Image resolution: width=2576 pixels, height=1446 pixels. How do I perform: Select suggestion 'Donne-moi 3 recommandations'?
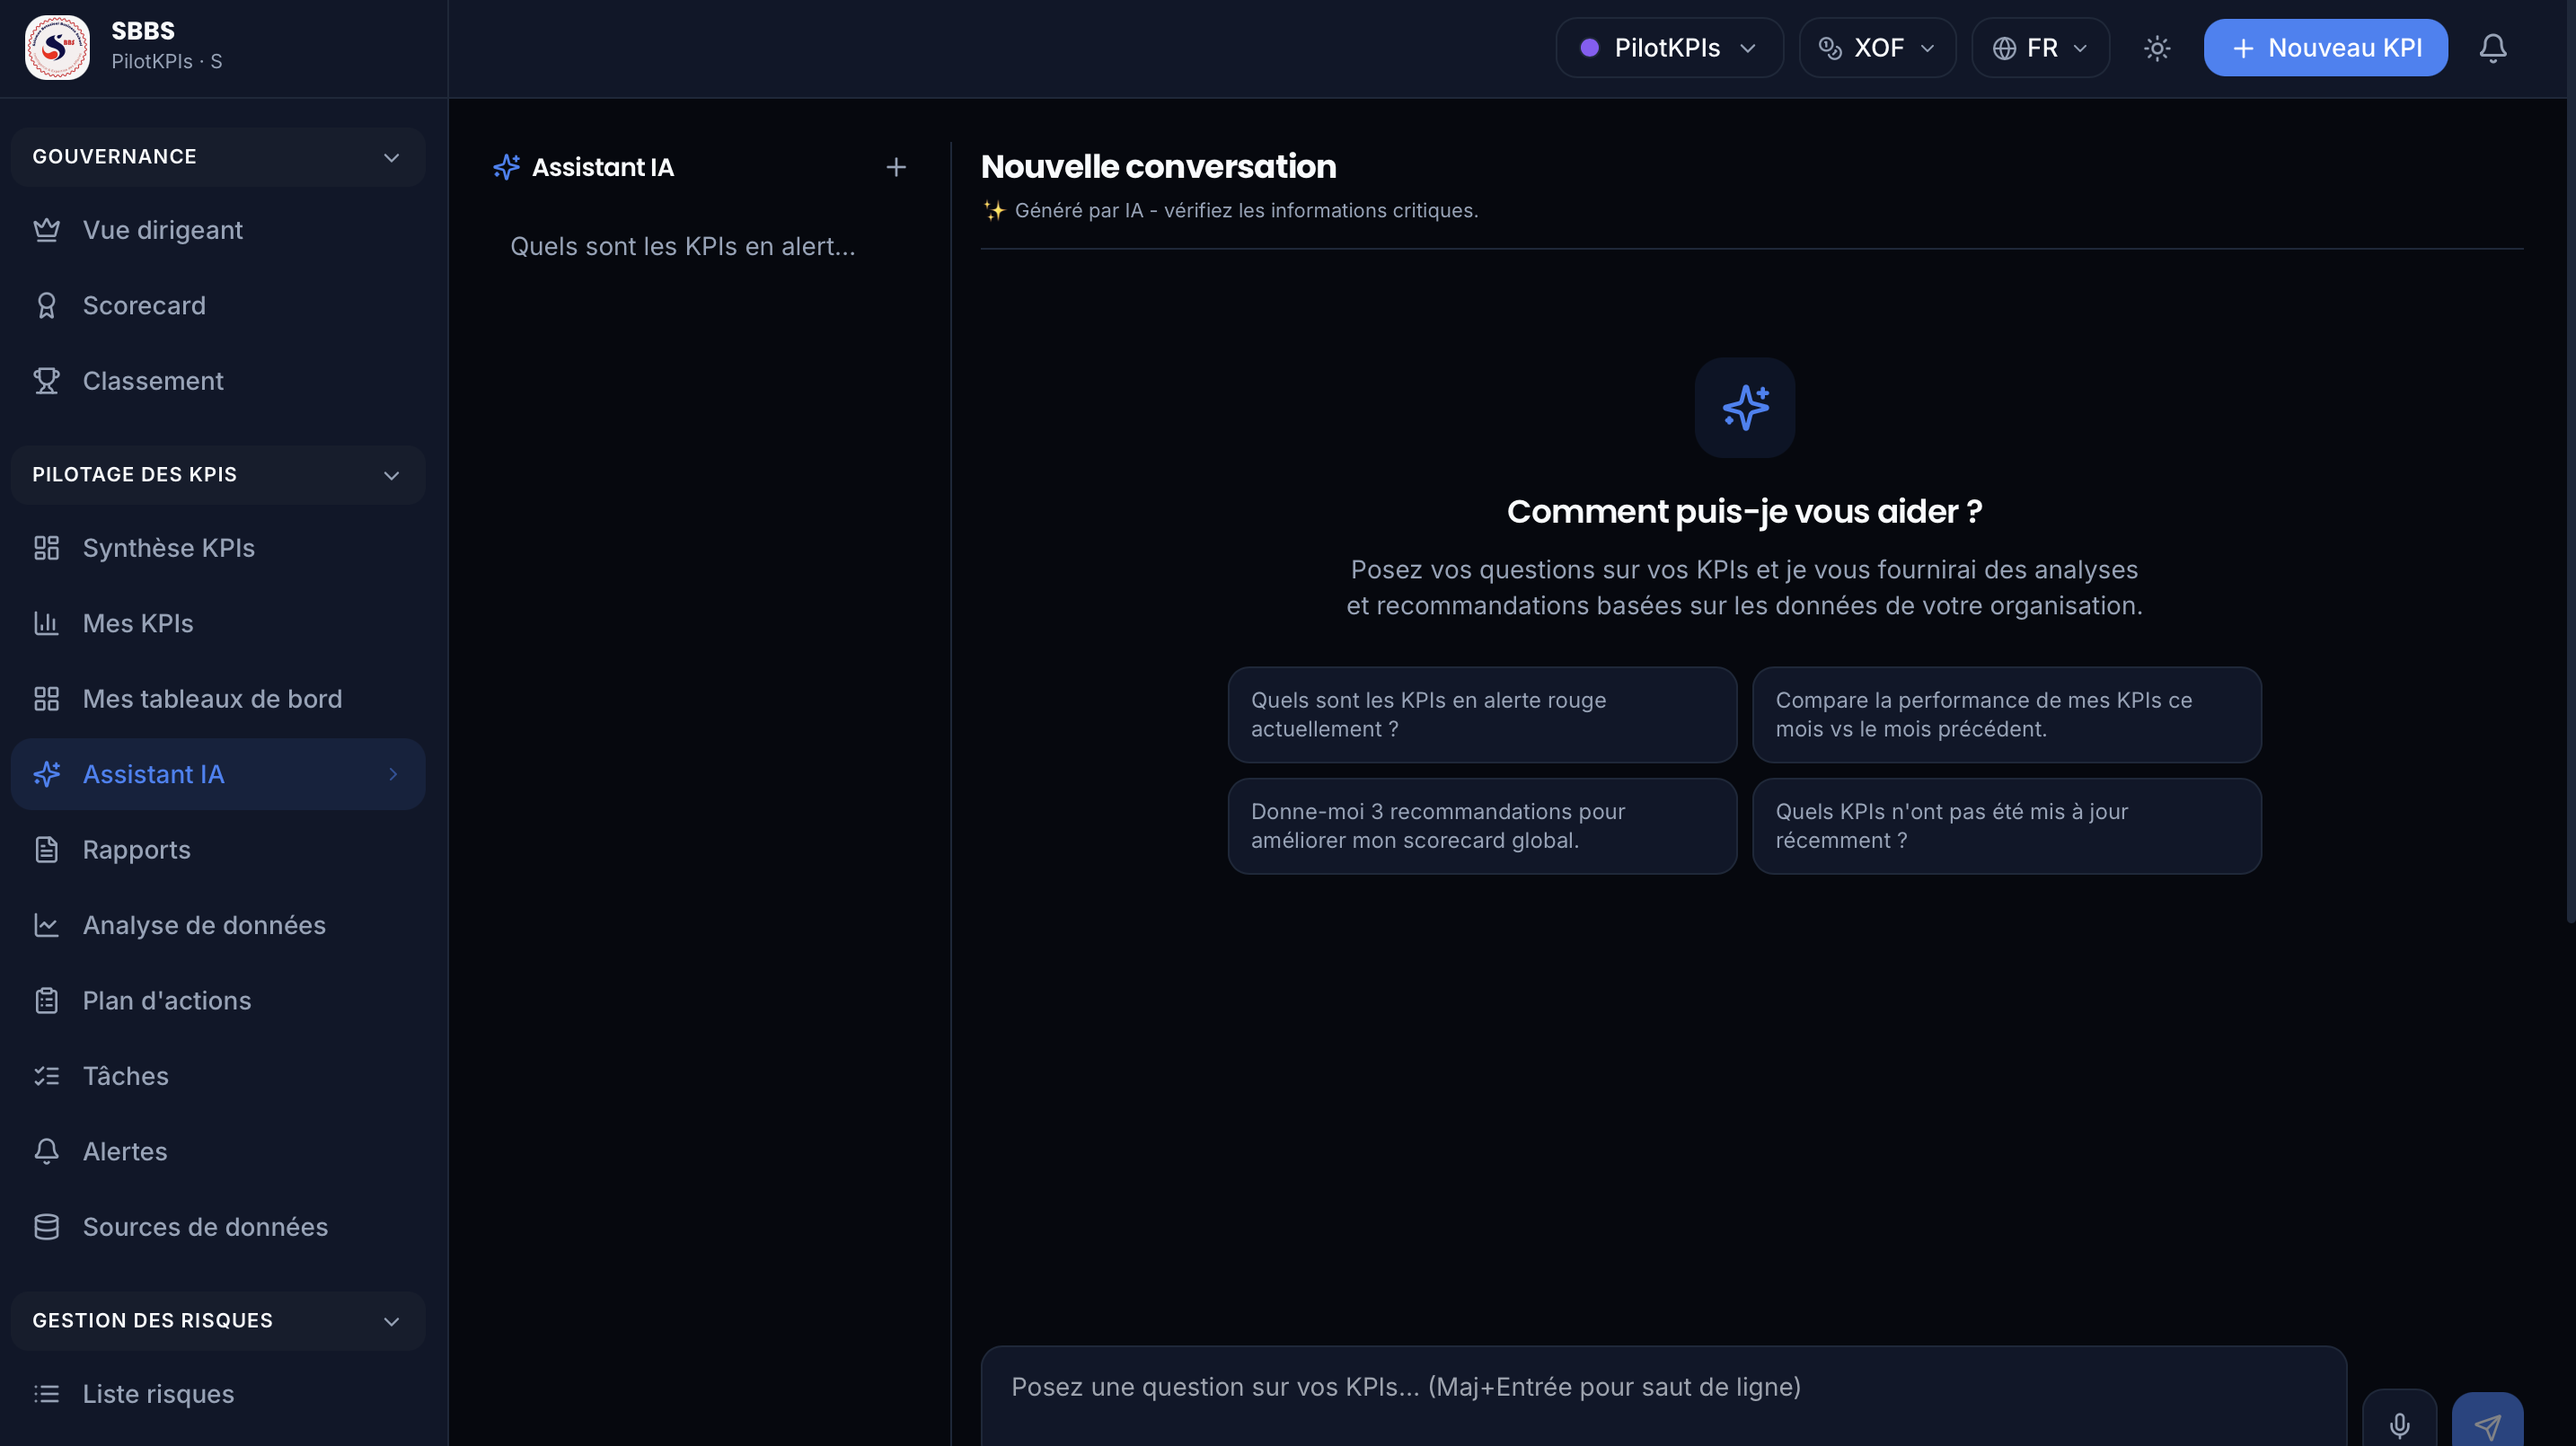pyautogui.click(x=1482, y=826)
